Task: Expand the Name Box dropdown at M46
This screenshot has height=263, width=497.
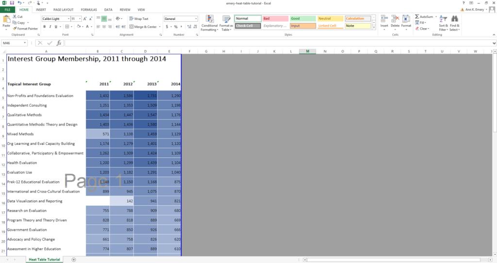Action: click(x=25, y=43)
